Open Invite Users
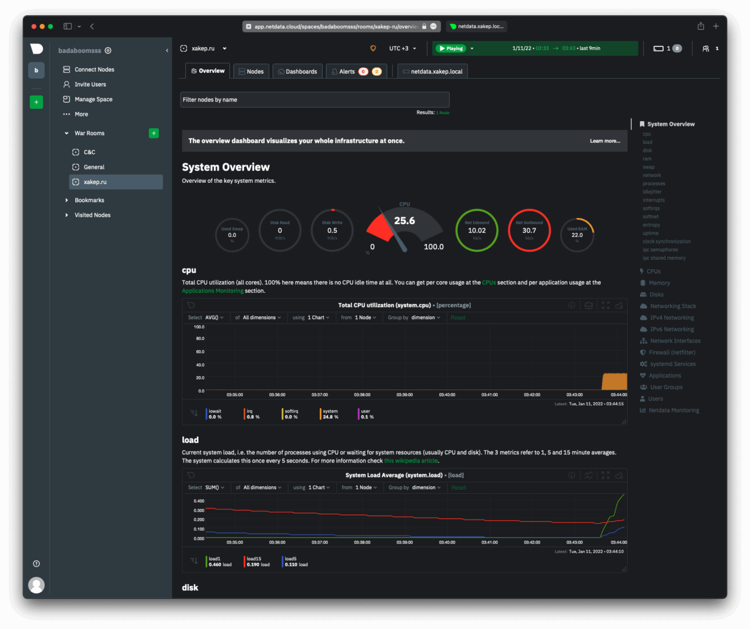The width and height of the screenshot is (750, 629). pos(84,84)
